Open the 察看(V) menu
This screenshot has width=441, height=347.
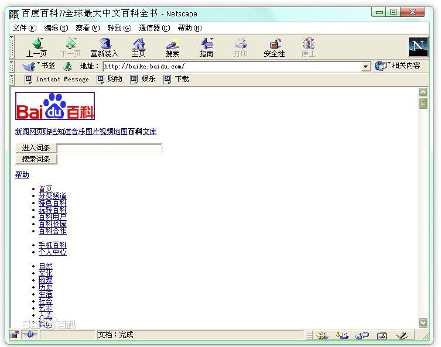[88, 28]
